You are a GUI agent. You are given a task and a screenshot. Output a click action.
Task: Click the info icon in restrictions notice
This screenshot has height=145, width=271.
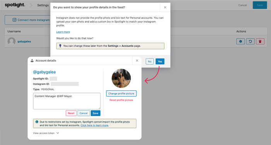(37, 122)
